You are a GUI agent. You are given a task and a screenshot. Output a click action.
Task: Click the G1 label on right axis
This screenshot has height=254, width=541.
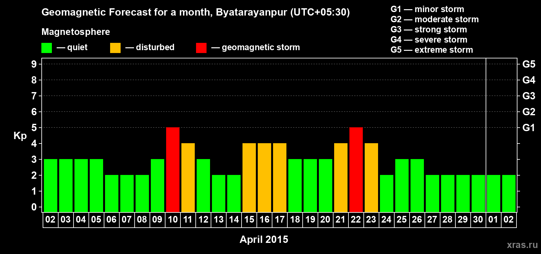529,128
